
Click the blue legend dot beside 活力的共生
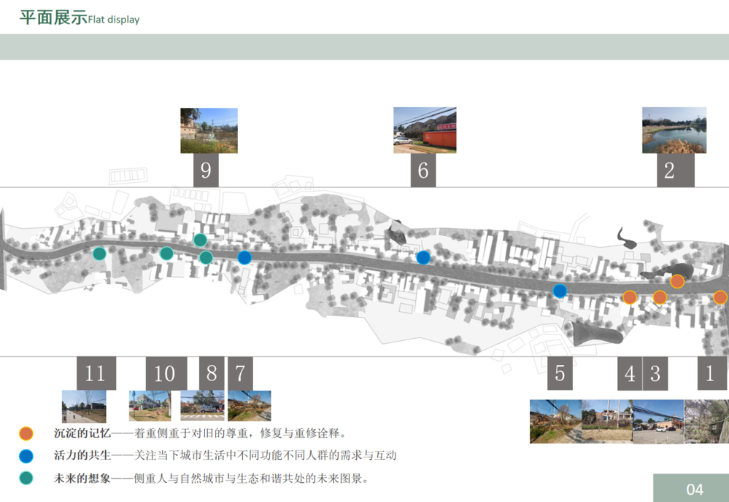[26, 456]
